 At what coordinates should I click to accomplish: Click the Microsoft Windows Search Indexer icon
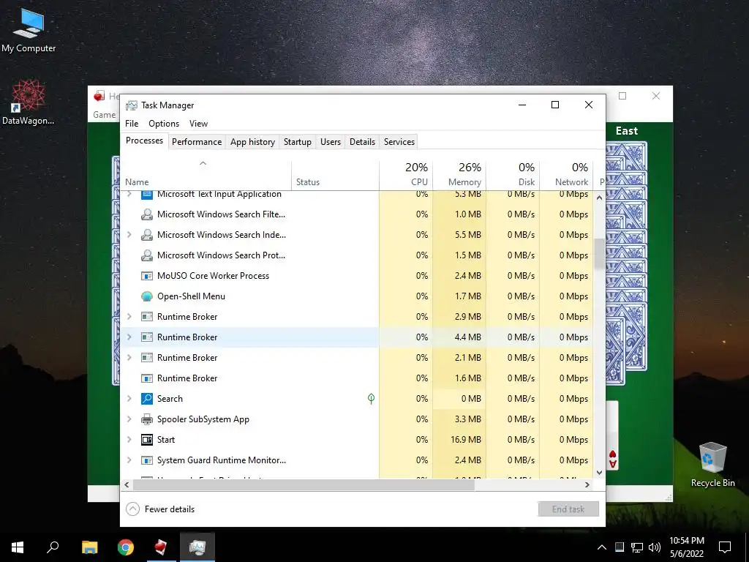click(146, 235)
